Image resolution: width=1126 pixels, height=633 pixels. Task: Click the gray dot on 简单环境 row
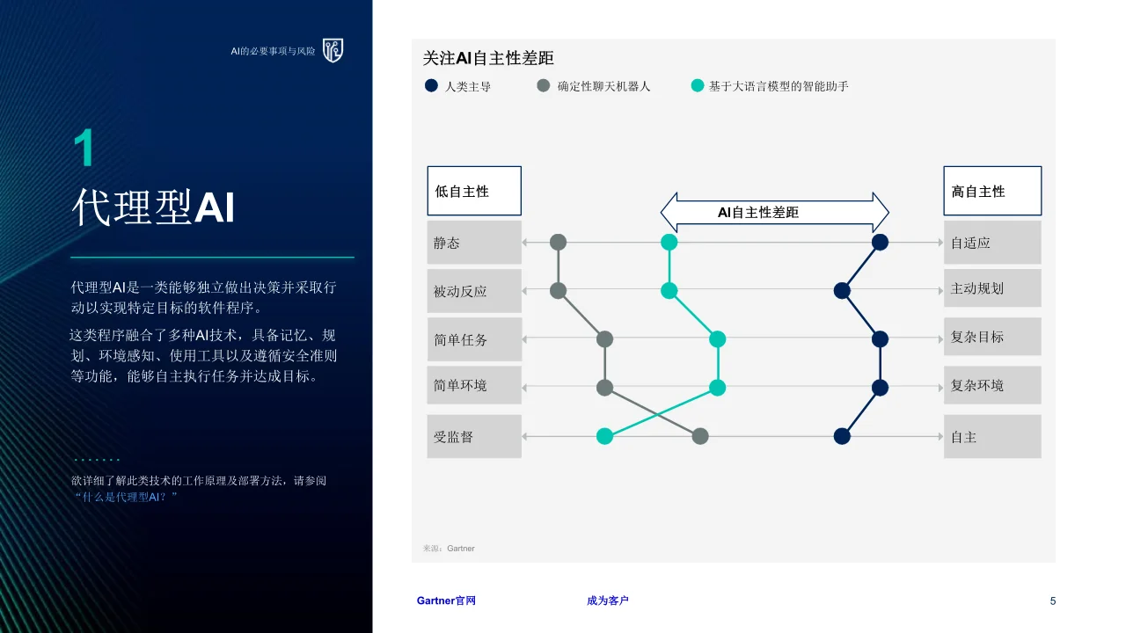tap(604, 387)
